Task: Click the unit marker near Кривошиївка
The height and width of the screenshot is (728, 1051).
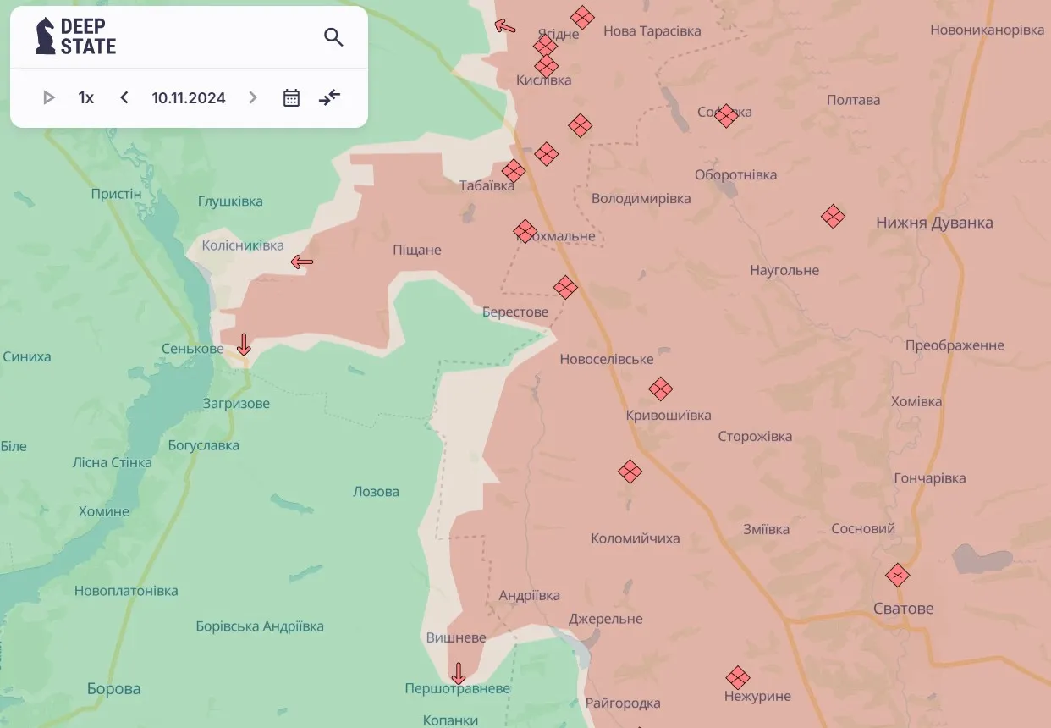Action: pyautogui.click(x=660, y=389)
